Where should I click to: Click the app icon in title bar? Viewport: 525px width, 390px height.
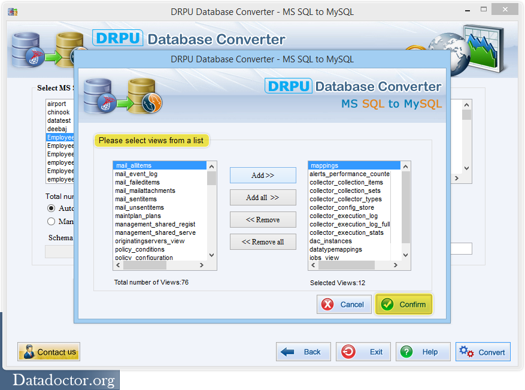(13, 12)
